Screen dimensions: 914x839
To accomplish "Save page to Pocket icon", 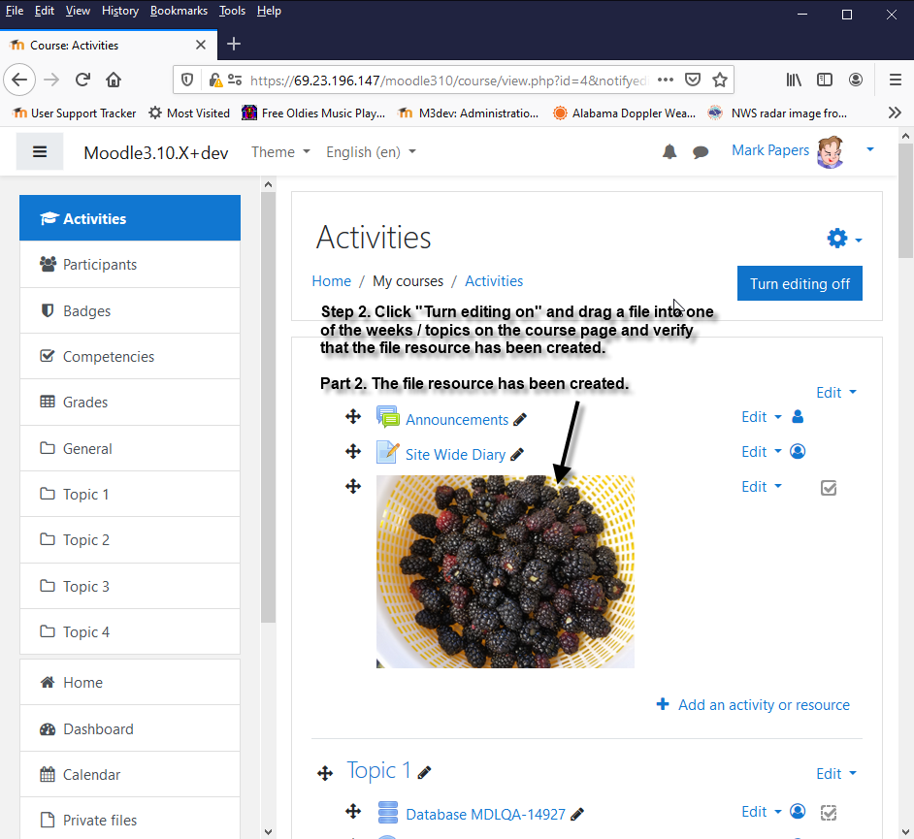I will tap(693, 80).
